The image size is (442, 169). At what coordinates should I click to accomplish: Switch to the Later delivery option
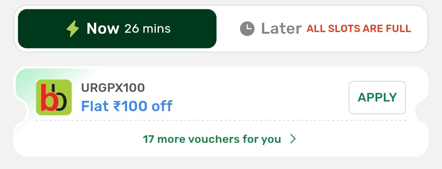pyautogui.click(x=325, y=29)
